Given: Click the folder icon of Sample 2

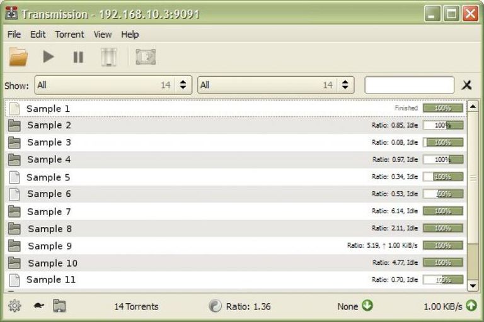Looking at the screenshot, I should (x=14, y=125).
